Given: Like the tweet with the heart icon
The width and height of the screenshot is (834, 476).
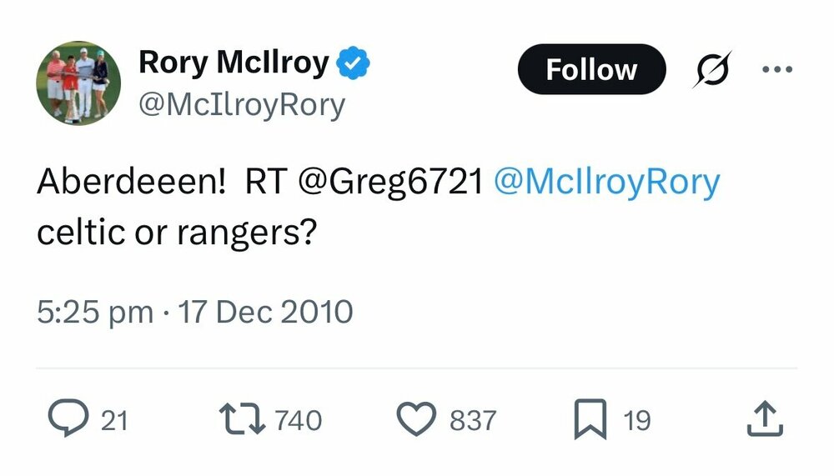Looking at the screenshot, I should pyautogui.click(x=415, y=419).
